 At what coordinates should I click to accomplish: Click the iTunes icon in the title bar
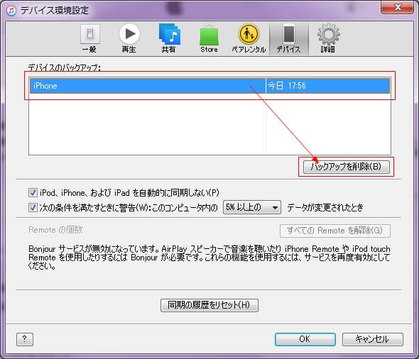[11, 11]
